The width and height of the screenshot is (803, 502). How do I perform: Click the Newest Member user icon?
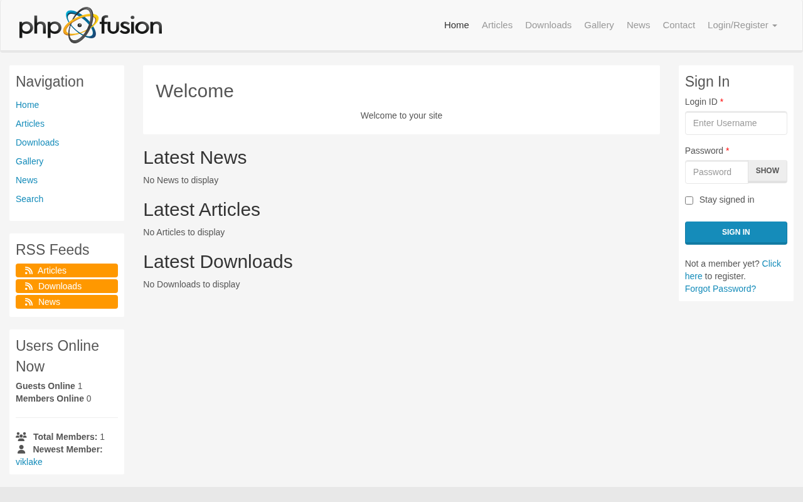(21, 449)
